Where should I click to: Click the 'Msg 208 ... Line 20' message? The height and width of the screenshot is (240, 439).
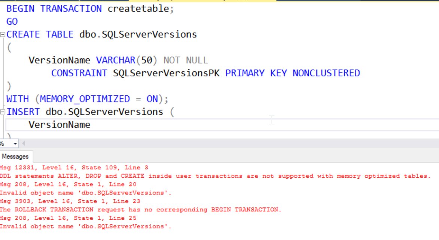pyautogui.click(x=68, y=184)
